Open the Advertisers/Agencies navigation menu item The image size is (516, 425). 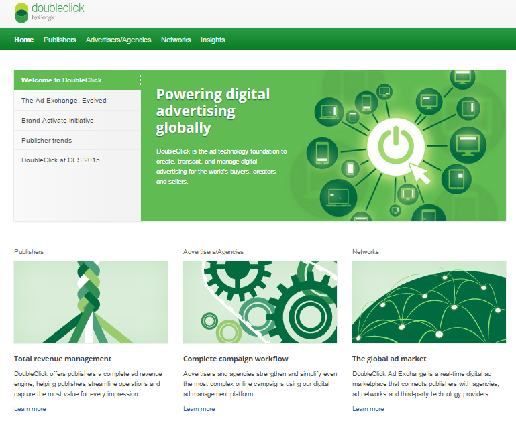point(118,40)
